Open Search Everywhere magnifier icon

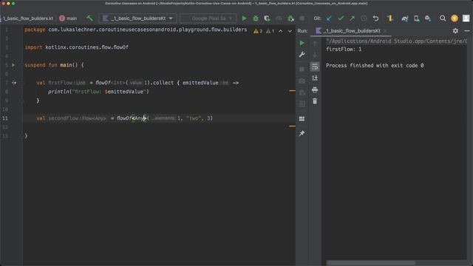443,18
